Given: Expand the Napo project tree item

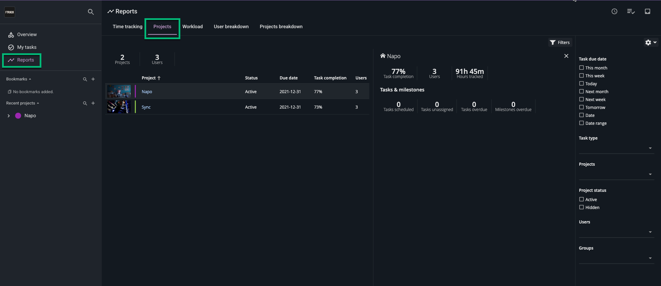Looking at the screenshot, I should [x=9, y=116].
